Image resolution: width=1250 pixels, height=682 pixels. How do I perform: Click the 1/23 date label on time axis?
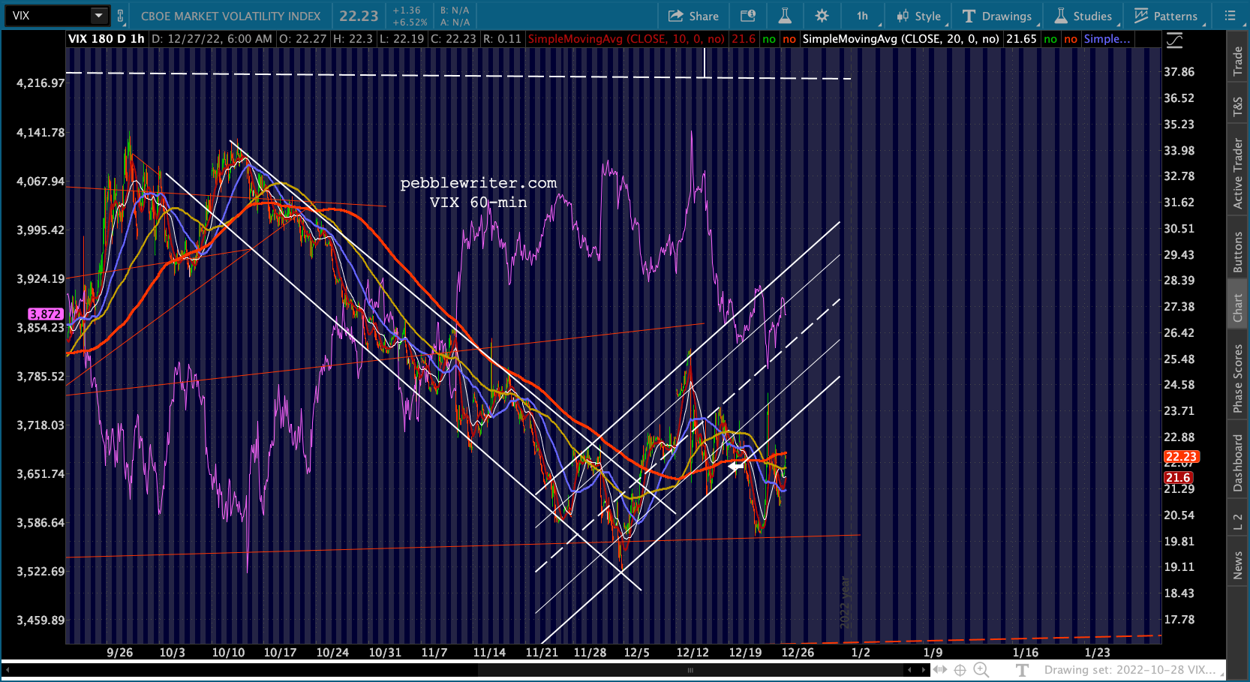1098,653
